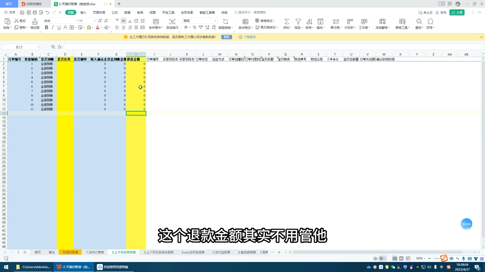The height and width of the screenshot is (272, 485).
Task: Switch to 视图 ribbon tab
Action: (x=152, y=12)
